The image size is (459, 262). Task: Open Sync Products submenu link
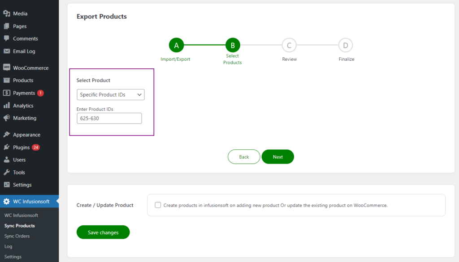tap(20, 226)
